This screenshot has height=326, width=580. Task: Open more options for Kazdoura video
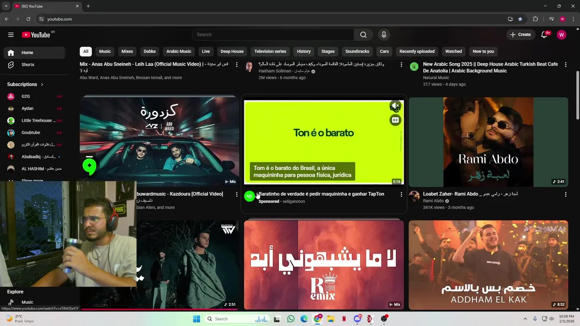pos(237,194)
